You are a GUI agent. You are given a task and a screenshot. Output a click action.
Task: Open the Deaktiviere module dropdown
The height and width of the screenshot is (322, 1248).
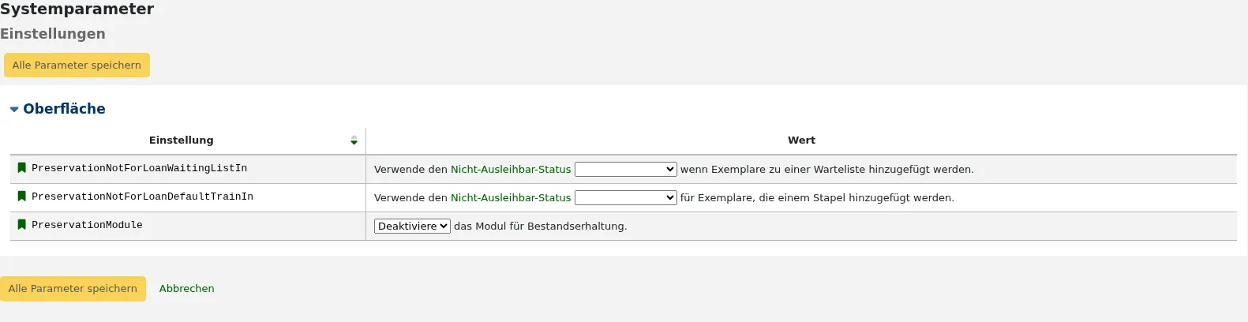point(412,227)
